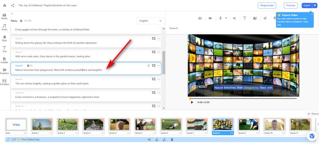Delete the audio track with the trash icon

tap(172, 140)
